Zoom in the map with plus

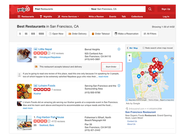pos(129,56)
